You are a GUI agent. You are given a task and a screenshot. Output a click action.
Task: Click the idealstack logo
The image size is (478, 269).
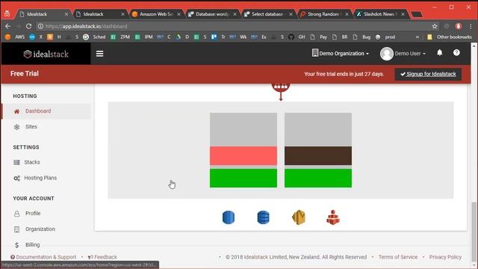click(46, 54)
